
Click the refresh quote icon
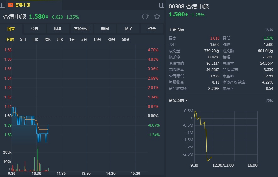click(145, 17)
